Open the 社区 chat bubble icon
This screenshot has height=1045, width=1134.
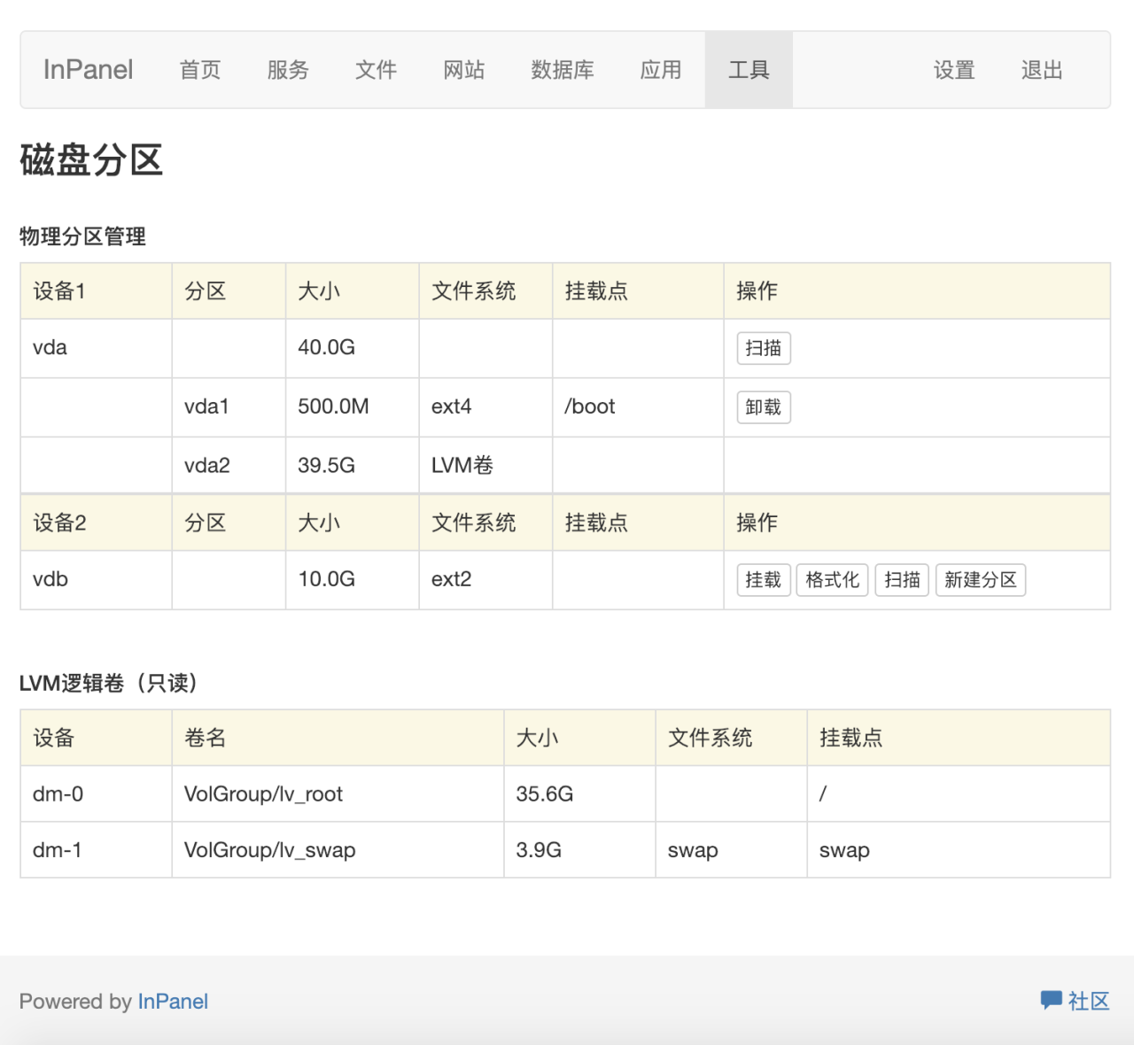1052,1001
